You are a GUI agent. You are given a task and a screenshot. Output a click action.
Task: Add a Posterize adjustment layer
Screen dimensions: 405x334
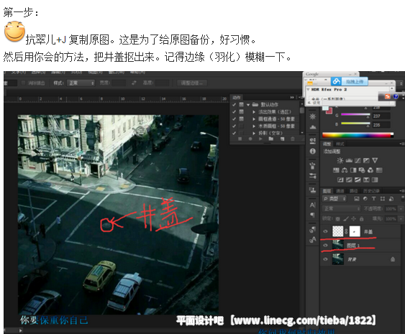click(349, 180)
